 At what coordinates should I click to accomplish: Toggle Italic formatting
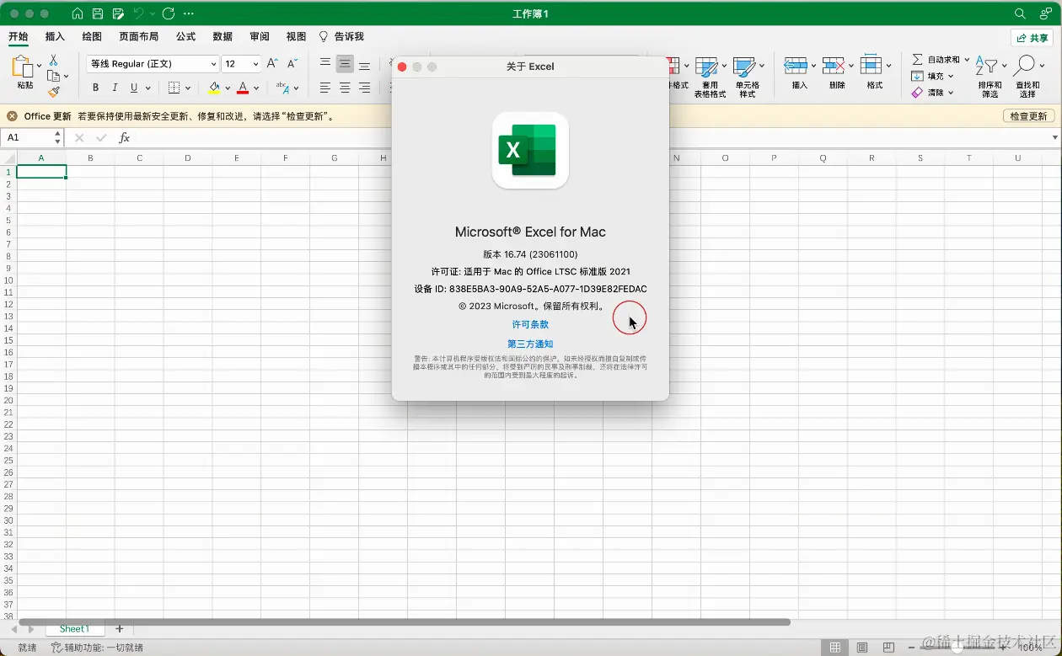point(115,88)
